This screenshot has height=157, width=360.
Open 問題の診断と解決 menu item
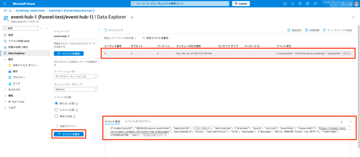pyautogui.click(x=18, y=47)
